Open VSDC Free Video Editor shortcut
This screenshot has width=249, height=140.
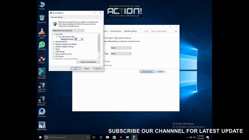pyautogui.click(x=42, y=73)
